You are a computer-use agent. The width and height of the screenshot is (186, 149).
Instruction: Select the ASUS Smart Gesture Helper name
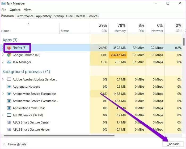click(31, 129)
